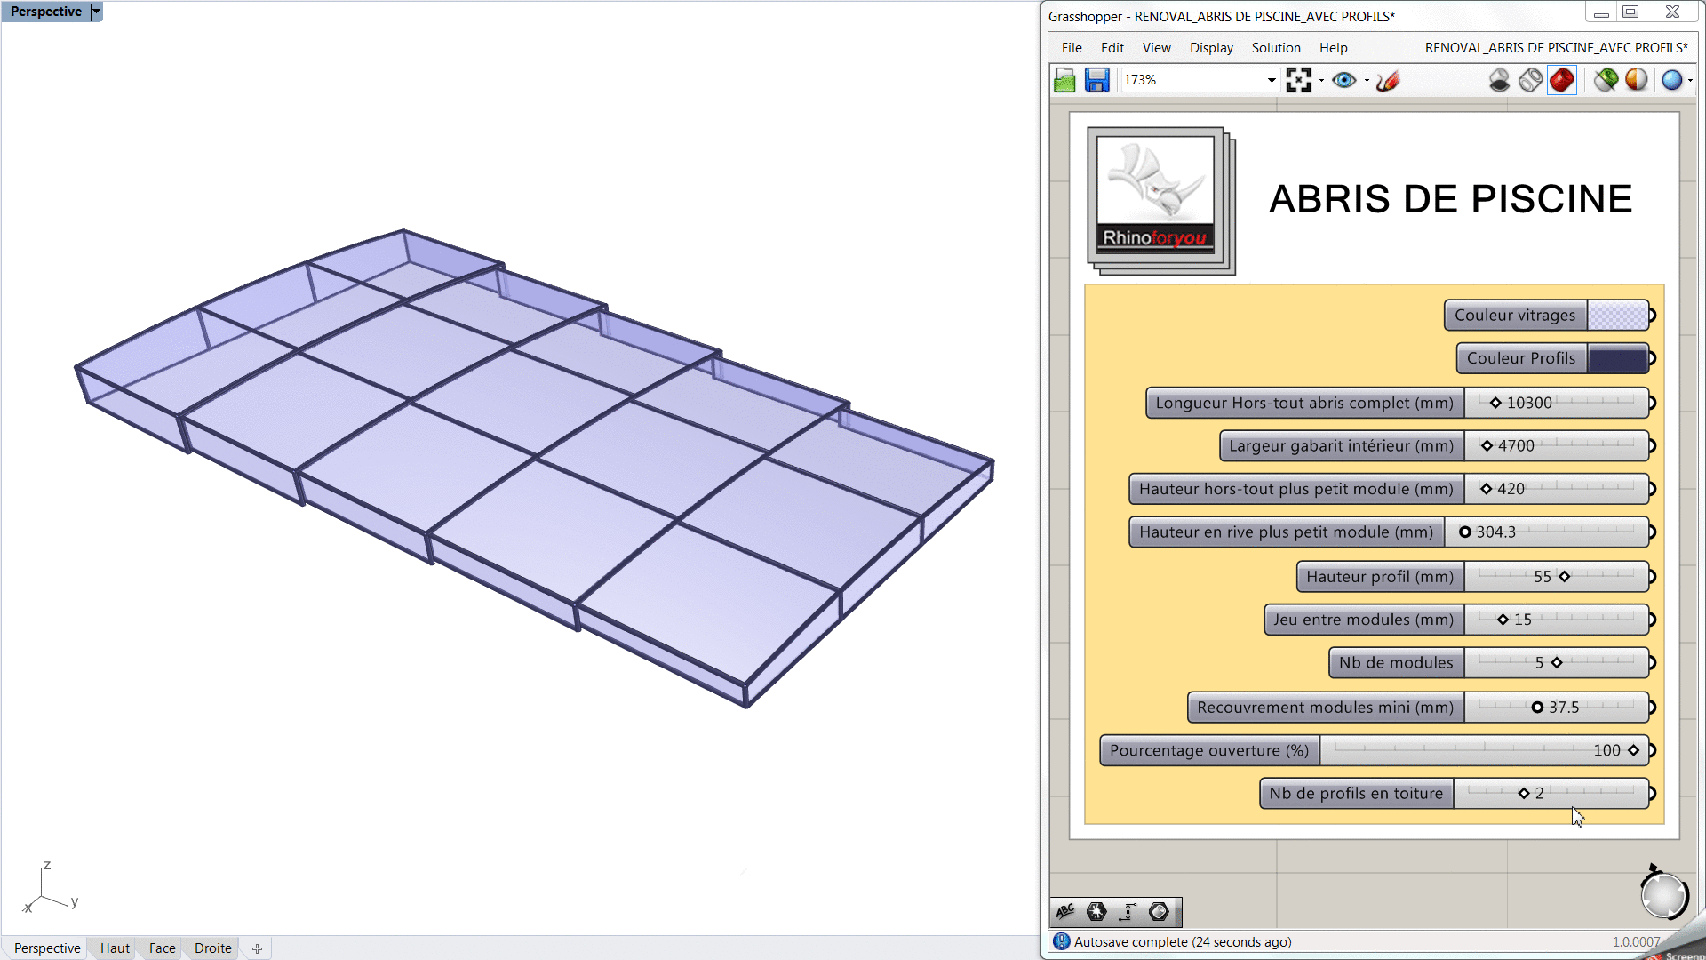The height and width of the screenshot is (960, 1706).
Task: Click the Longueur Hors-tout slider at 10300
Action: point(1556,403)
